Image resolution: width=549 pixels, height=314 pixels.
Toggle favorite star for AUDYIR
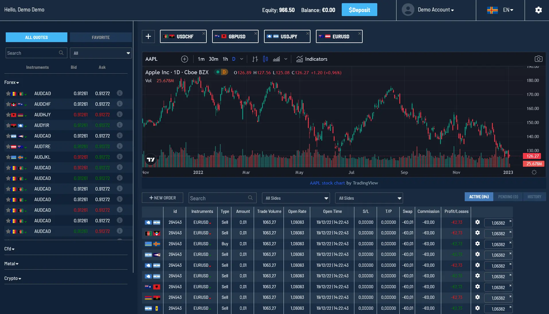tap(8, 125)
